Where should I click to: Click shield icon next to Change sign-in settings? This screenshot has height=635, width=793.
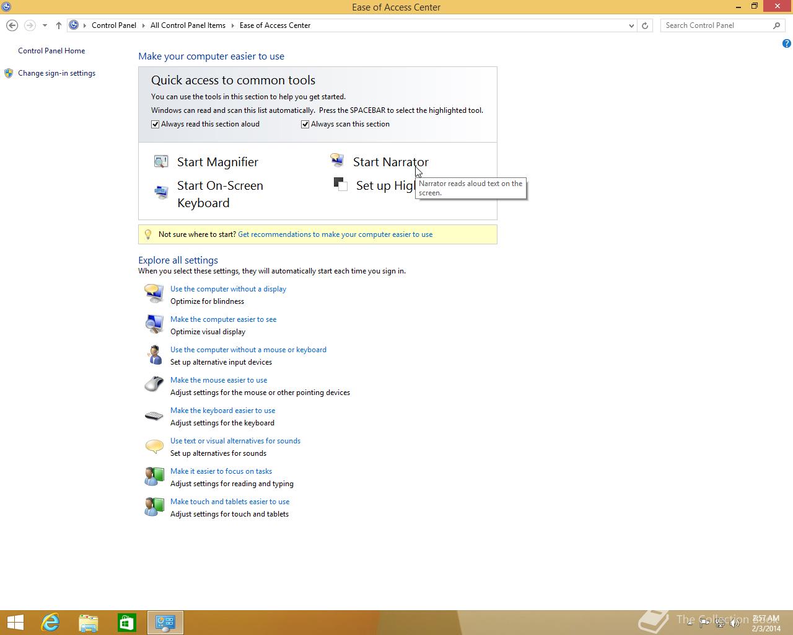tap(9, 73)
